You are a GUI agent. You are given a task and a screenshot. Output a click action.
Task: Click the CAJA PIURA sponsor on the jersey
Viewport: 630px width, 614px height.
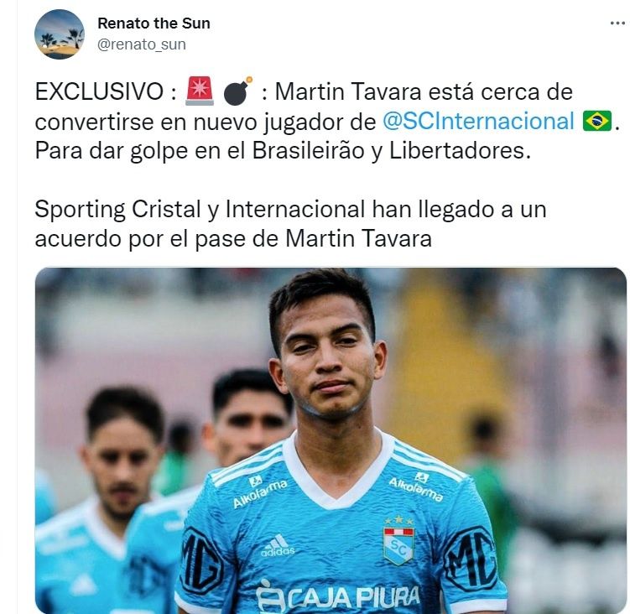(338, 596)
